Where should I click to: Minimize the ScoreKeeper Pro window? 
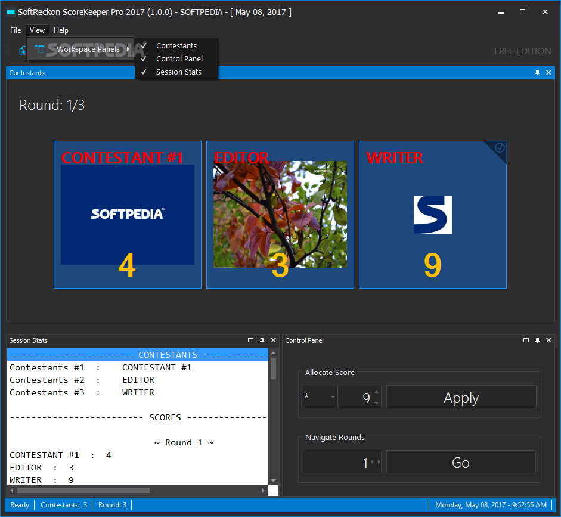pos(501,12)
